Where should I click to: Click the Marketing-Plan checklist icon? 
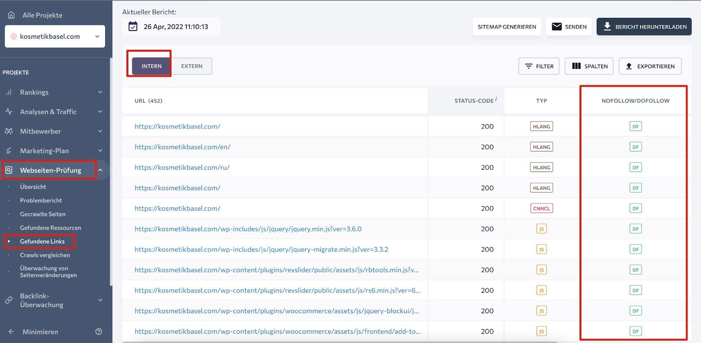point(9,150)
